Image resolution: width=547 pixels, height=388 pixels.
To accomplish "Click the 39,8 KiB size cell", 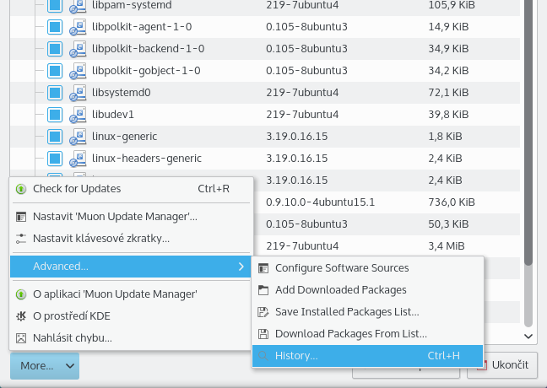I will [448, 115].
